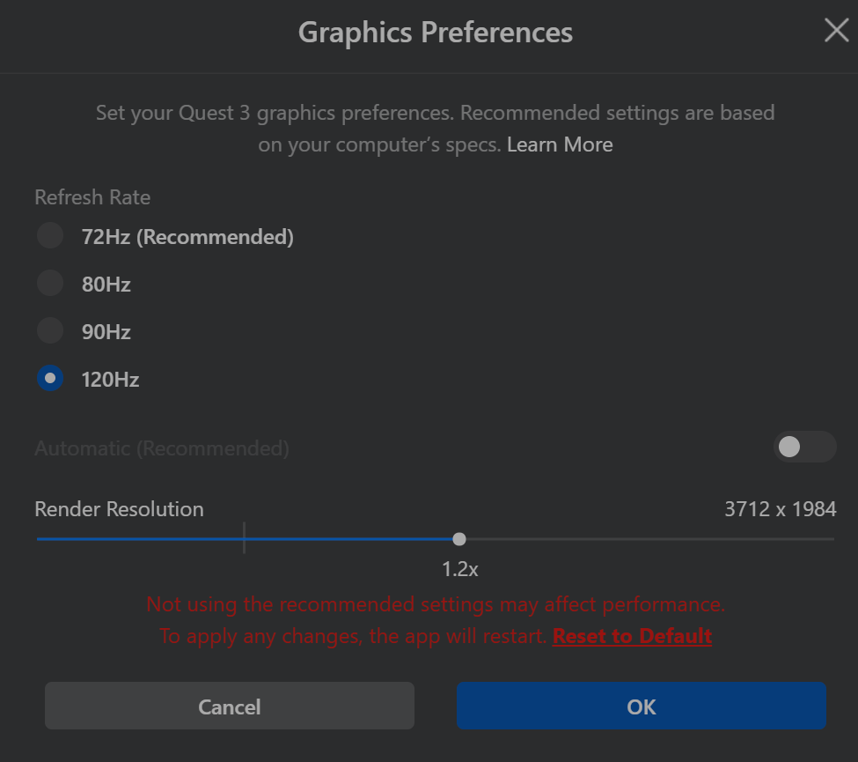
Task: Click the Render Resolution slider handle
Action: click(x=458, y=538)
